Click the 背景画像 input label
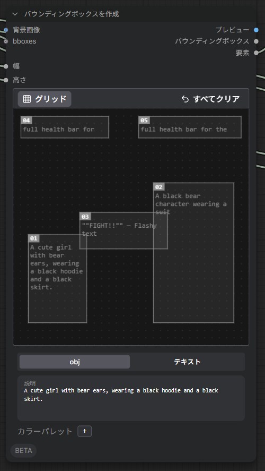265x471 pixels. tap(26, 30)
